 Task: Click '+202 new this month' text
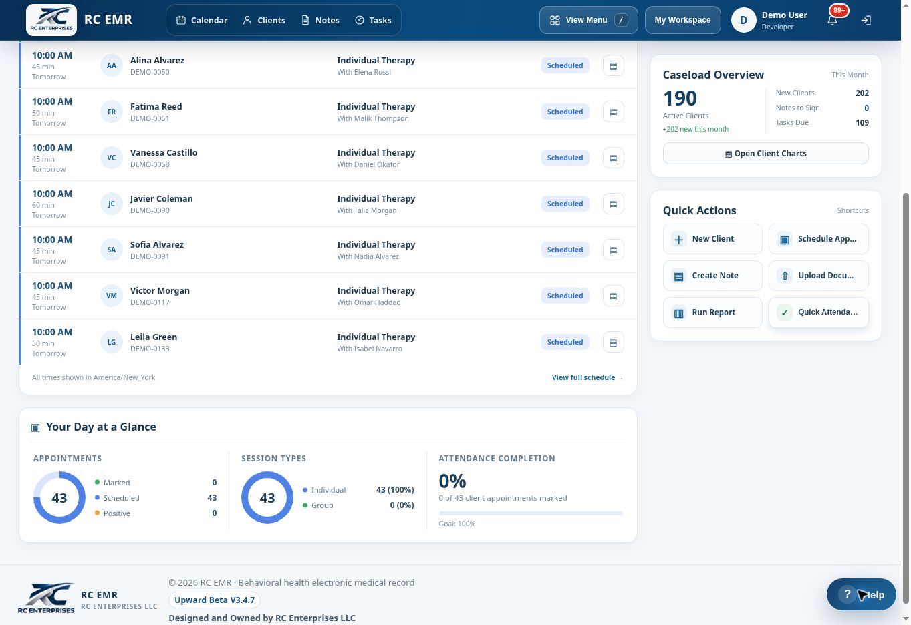click(696, 129)
